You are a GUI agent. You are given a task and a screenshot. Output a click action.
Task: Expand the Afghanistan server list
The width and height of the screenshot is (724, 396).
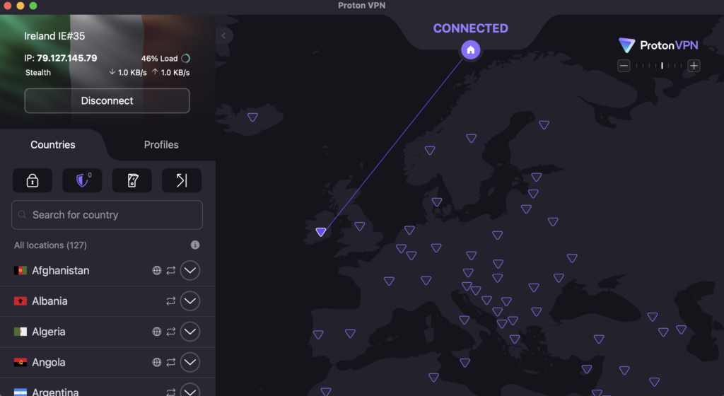coord(189,270)
